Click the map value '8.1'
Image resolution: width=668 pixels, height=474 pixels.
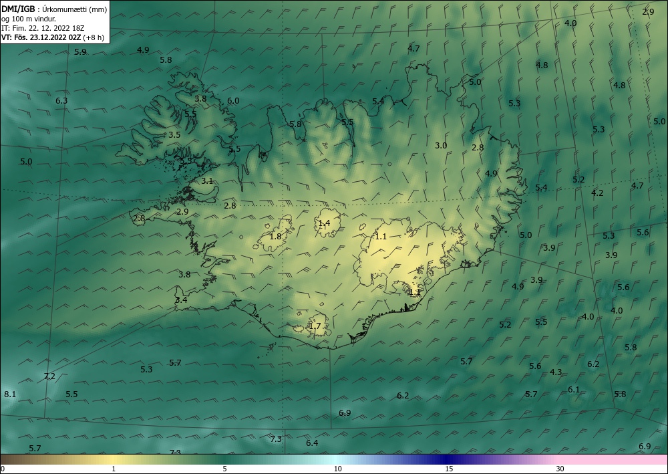(x=10, y=394)
